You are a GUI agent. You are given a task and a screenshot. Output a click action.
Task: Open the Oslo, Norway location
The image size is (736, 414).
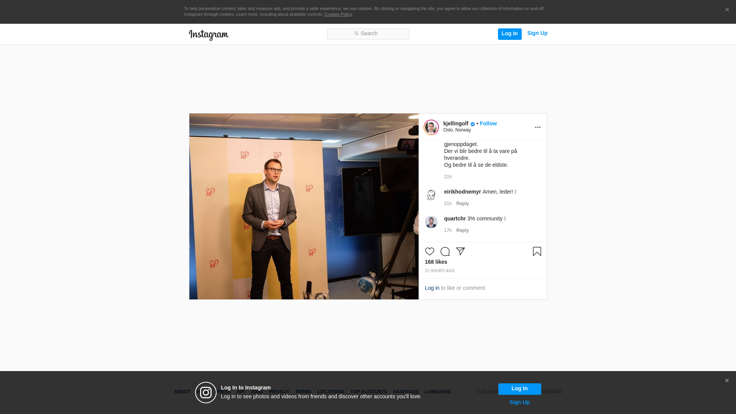(457, 130)
